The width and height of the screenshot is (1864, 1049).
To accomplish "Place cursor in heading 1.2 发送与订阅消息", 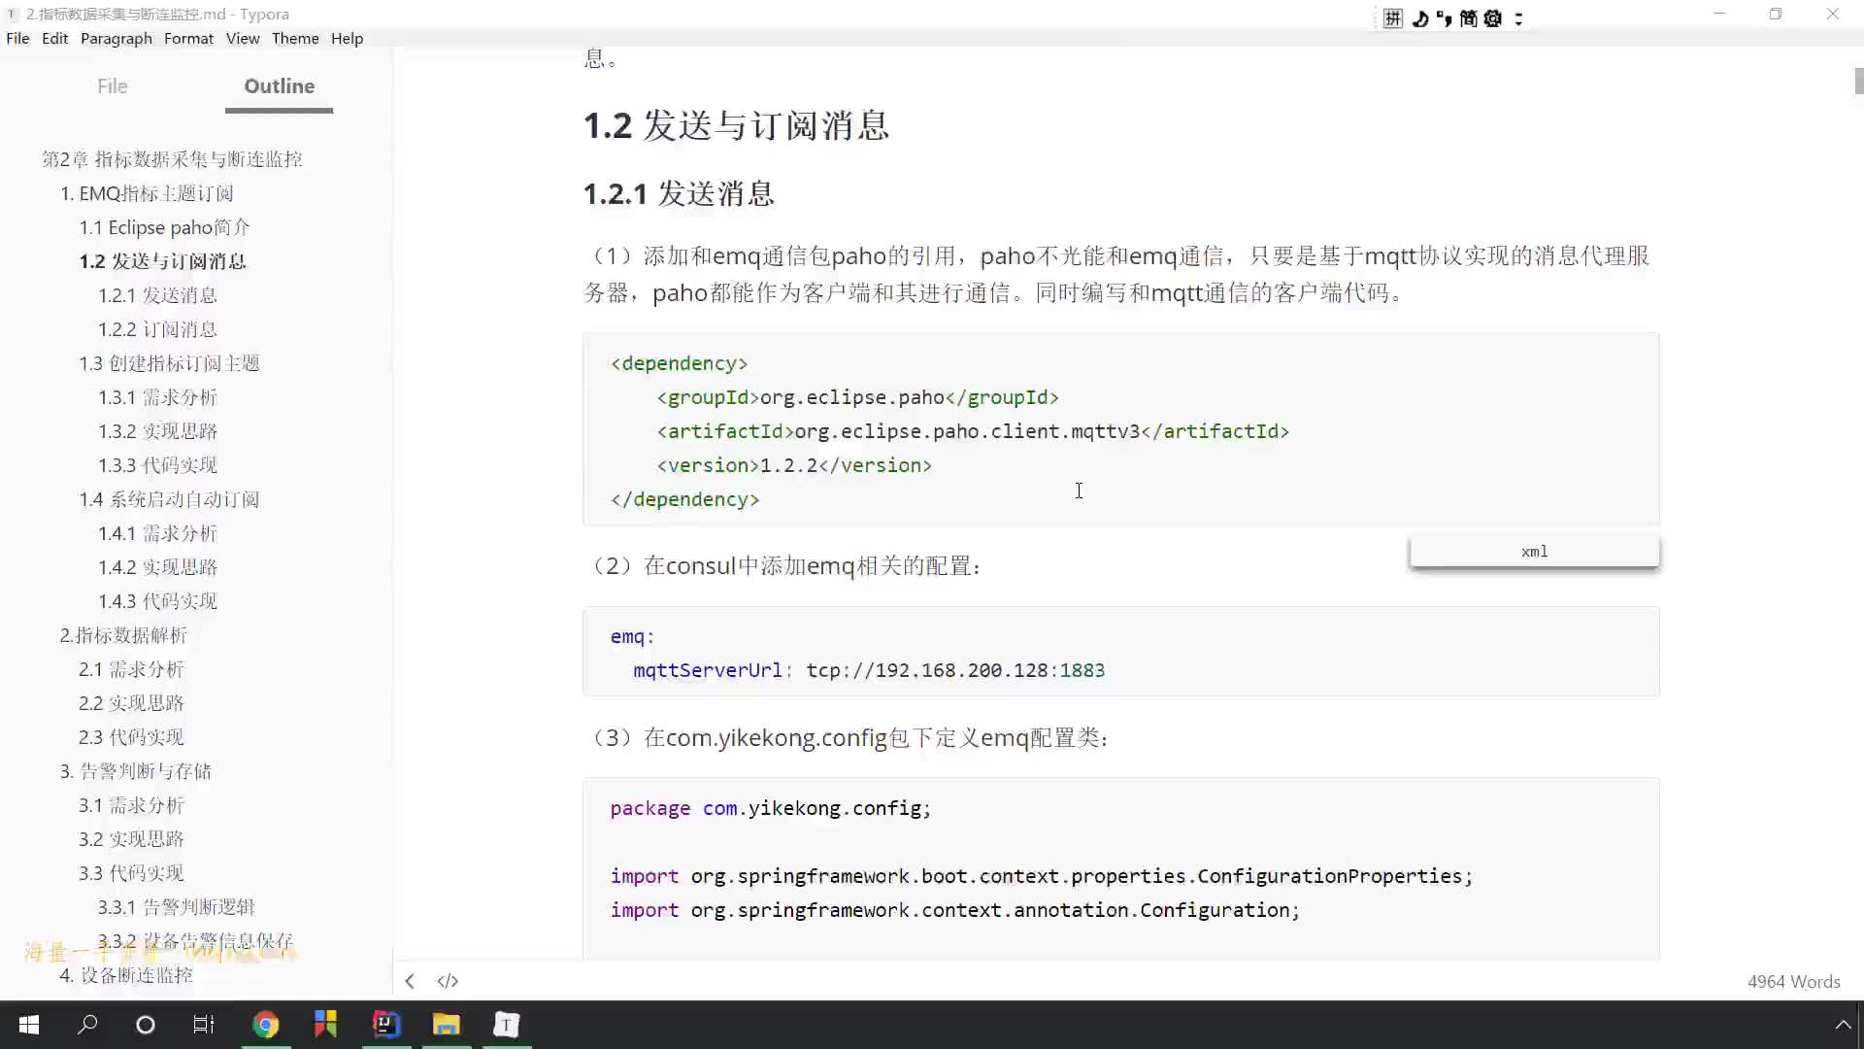I will (x=736, y=125).
